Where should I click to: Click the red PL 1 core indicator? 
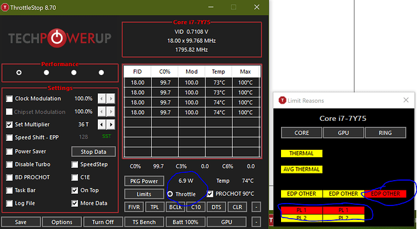click(x=302, y=210)
